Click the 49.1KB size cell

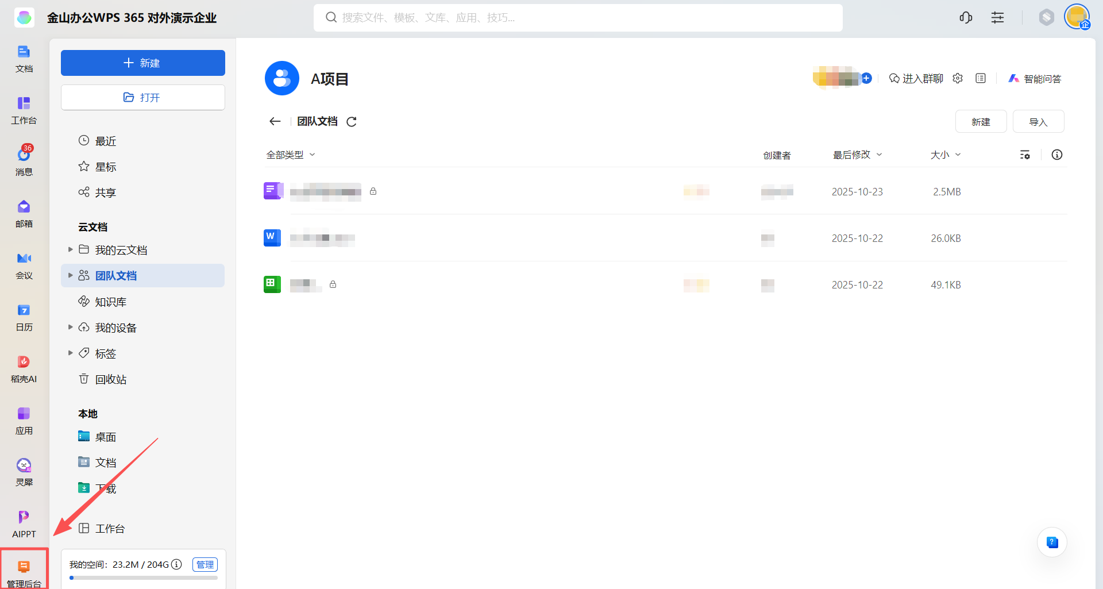(946, 285)
